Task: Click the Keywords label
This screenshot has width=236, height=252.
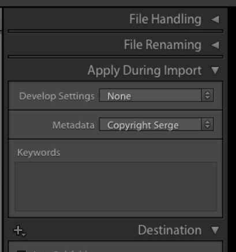Action: coord(39,152)
